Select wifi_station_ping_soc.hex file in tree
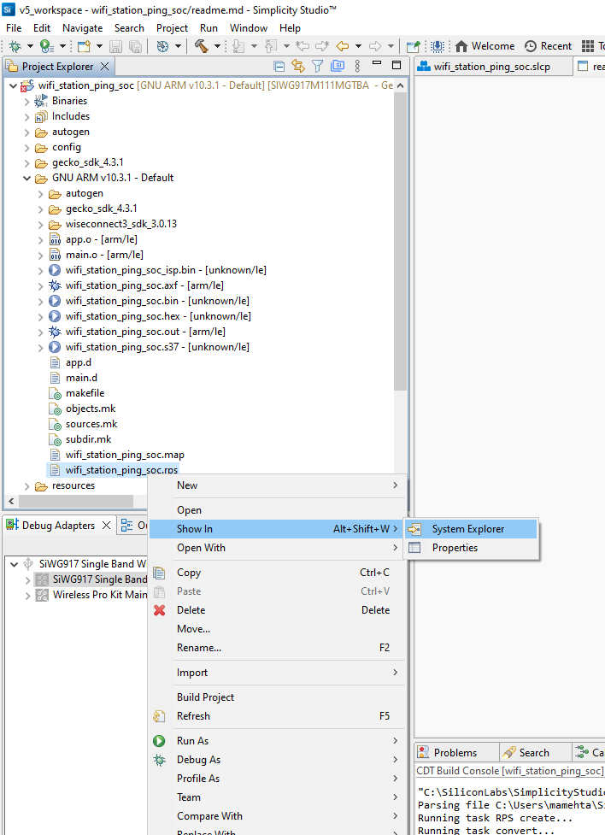Image resolution: width=605 pixels, height=835 pixels. [x=157, y=316]
